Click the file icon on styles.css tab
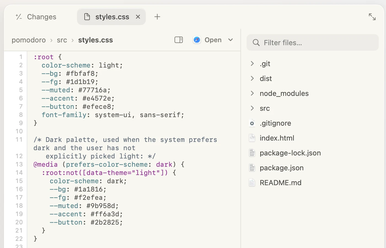This screenshot has height=248, width=386. coord(87,17)
